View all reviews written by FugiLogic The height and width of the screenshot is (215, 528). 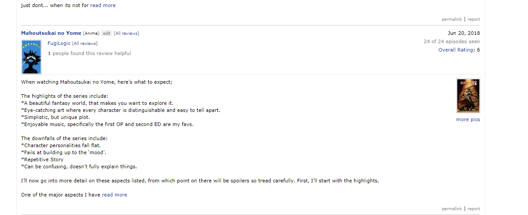pyautogui.click(x=85, y=44)
